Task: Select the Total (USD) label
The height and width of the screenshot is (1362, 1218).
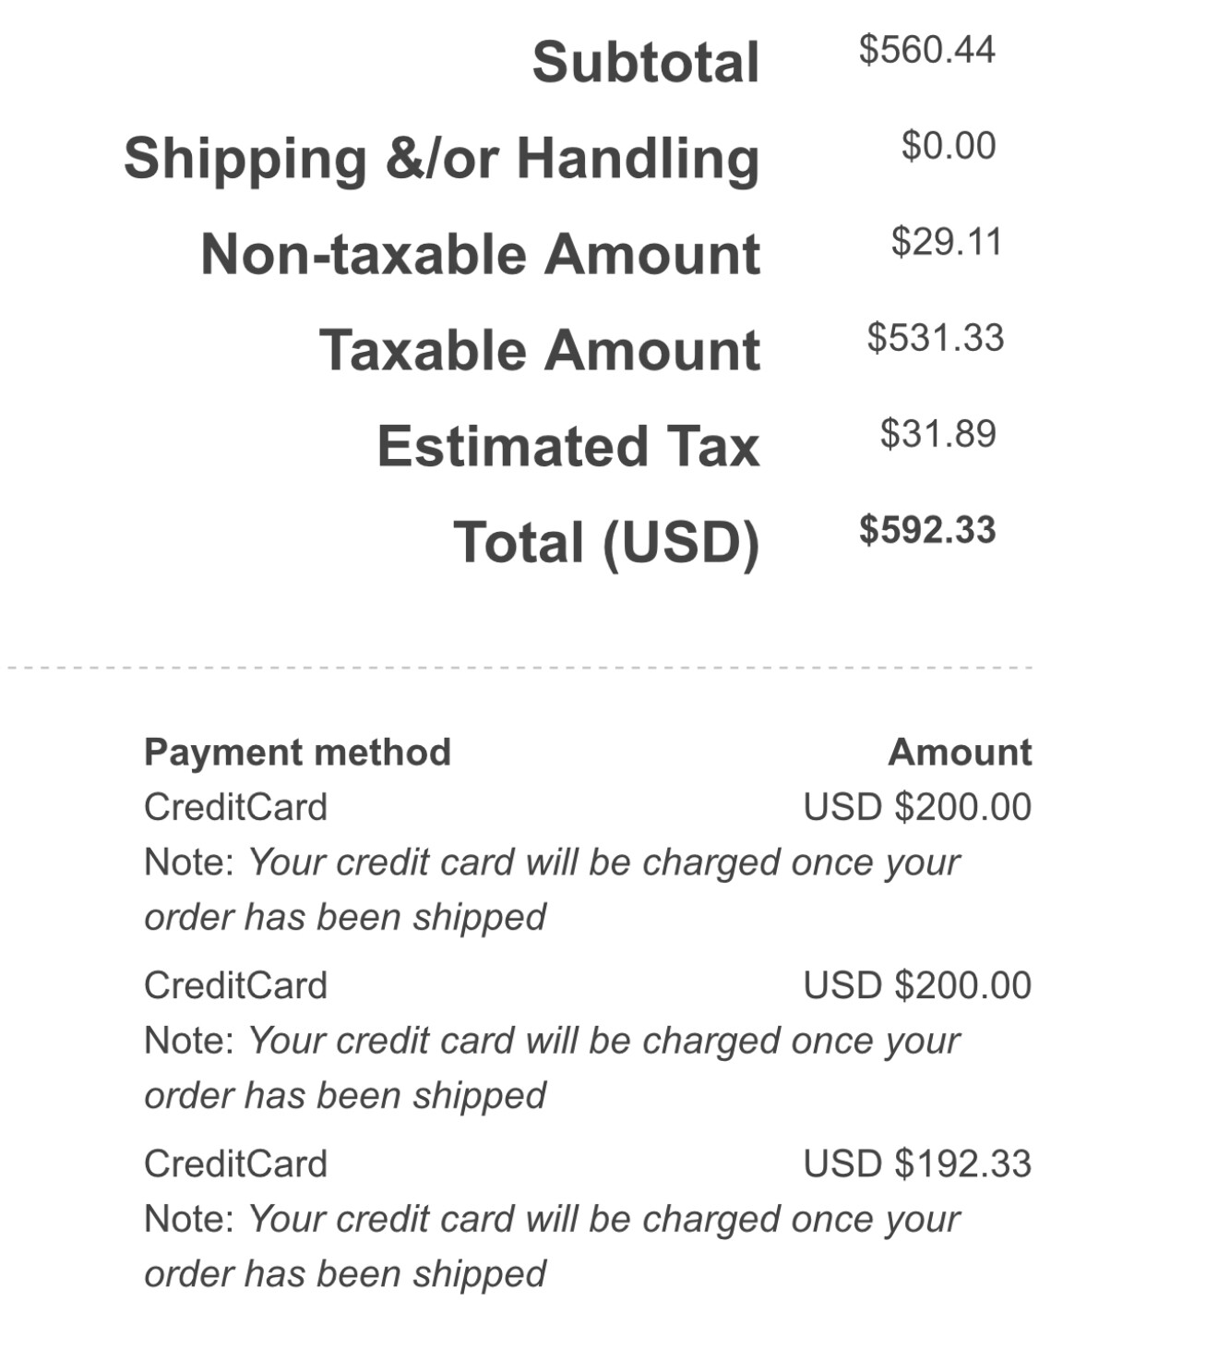Action: [x=607, y=543]
